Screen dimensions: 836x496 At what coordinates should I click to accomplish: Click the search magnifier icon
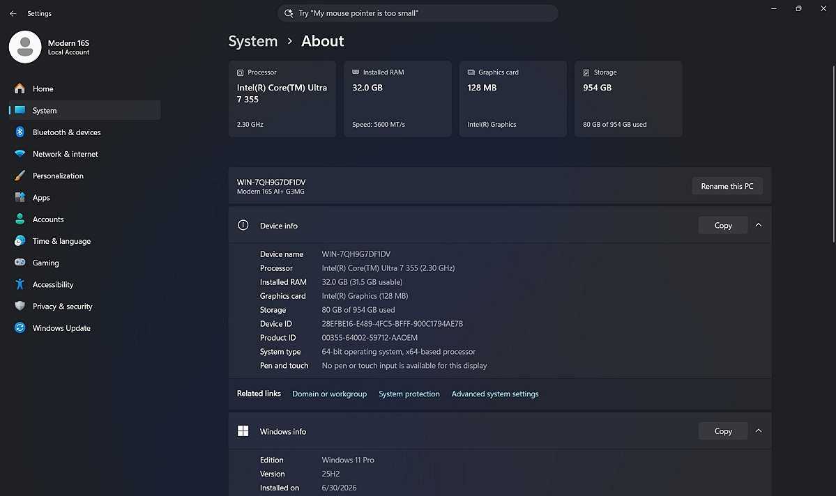[289, 13]
